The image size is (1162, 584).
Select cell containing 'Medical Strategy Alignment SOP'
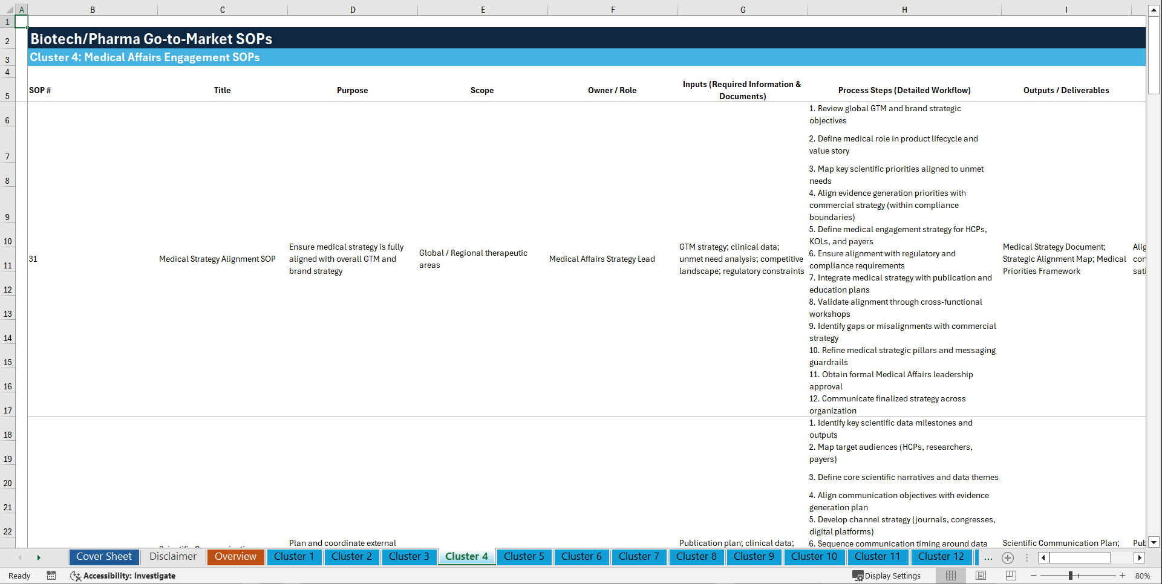click(x=217, y=259)
